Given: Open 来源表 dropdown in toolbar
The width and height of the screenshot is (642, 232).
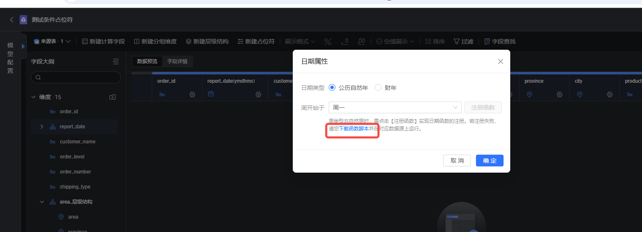Looking at the screenshot, I should coord(52,41).
